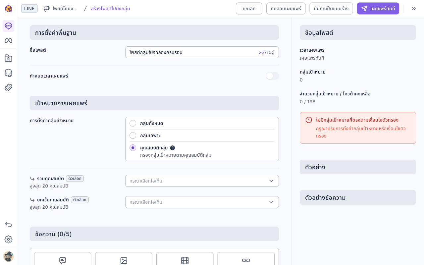Viewport: 424px width, 265px height.
Task: Click the 0 / 198 quota value
Action: click(307, 102)
